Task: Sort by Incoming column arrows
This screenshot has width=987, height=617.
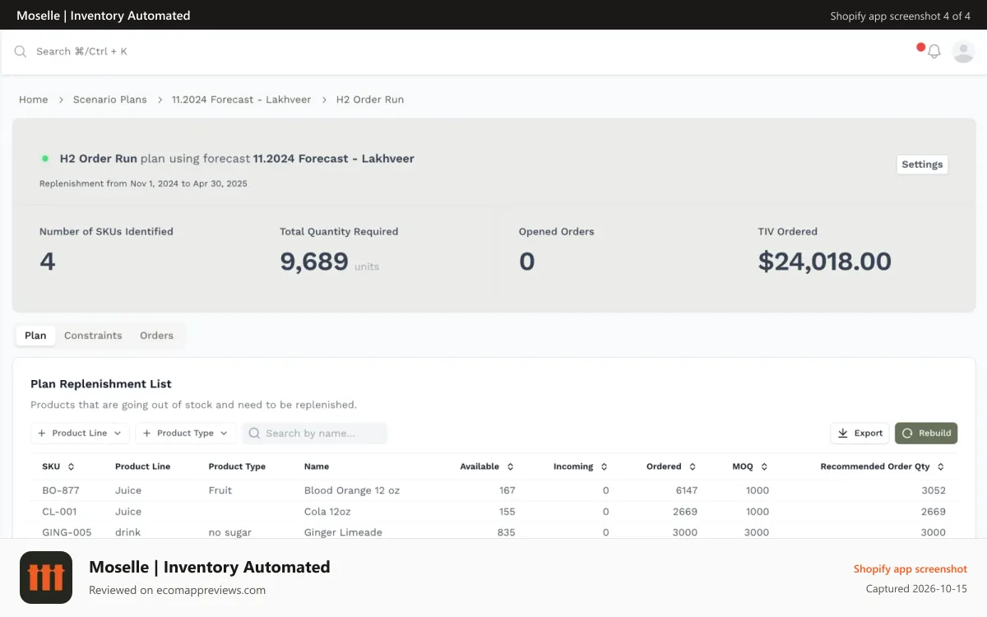Action: point(604,466)
